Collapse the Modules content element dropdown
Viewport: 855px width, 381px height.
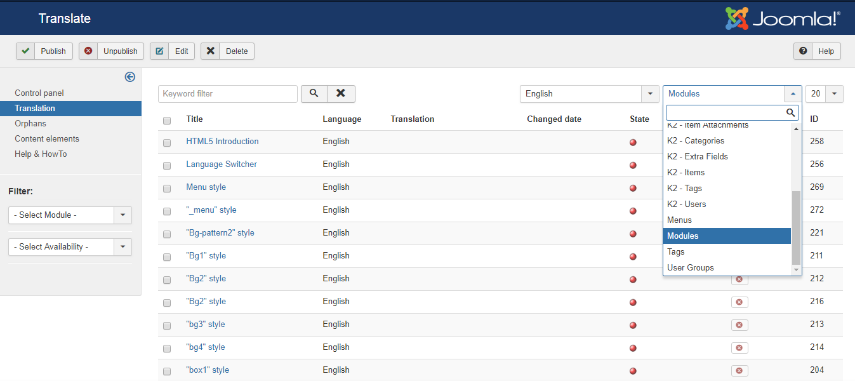pos(732,93)
